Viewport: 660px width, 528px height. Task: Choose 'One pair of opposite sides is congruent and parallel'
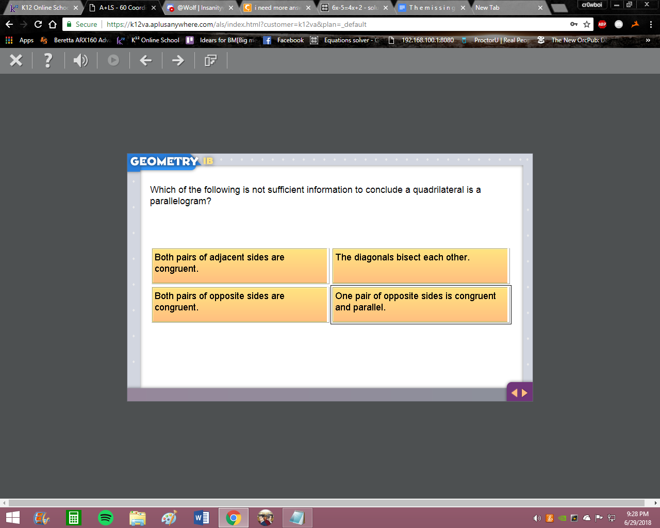(421, 305)
